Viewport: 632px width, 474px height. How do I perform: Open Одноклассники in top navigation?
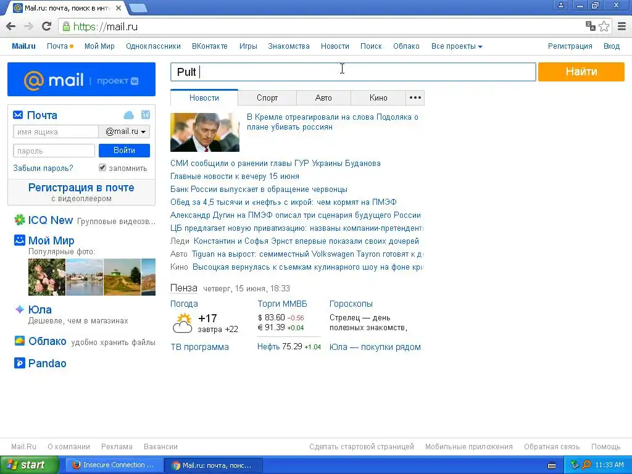pyautogui.click(x=153, y=46)
